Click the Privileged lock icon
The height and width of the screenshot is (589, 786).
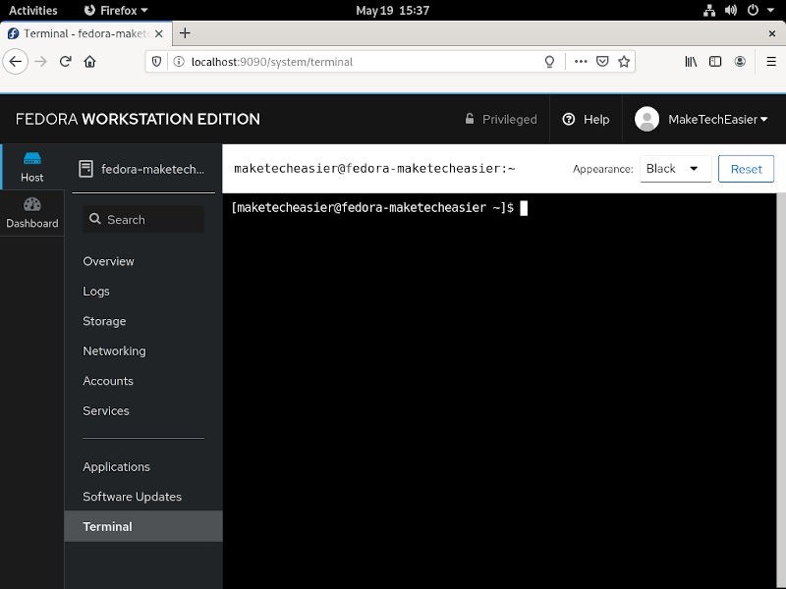click(470, 119)
